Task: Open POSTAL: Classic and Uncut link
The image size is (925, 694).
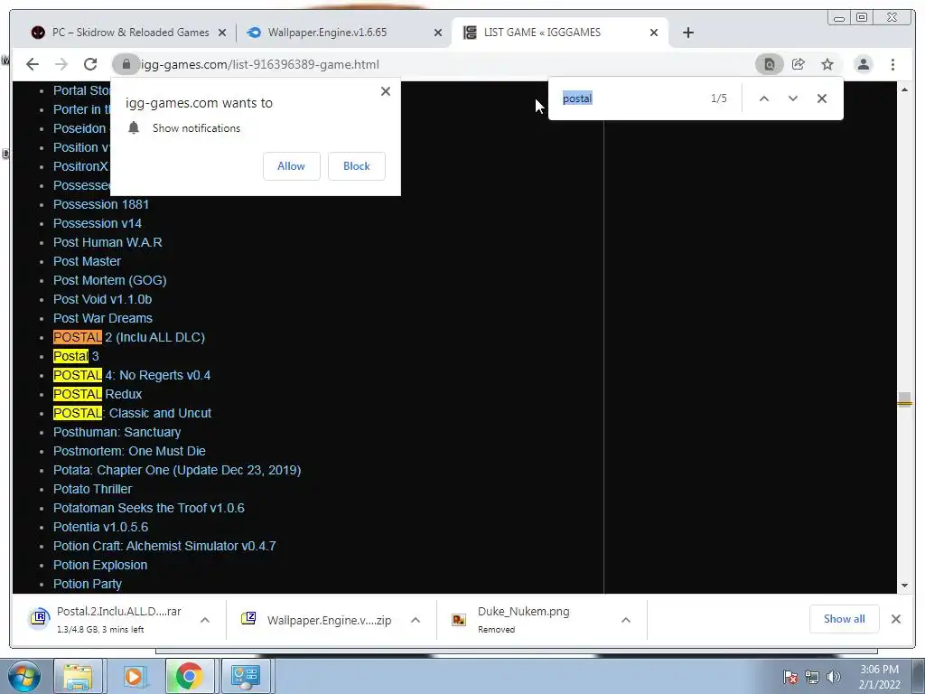Action: coord(132,413)
